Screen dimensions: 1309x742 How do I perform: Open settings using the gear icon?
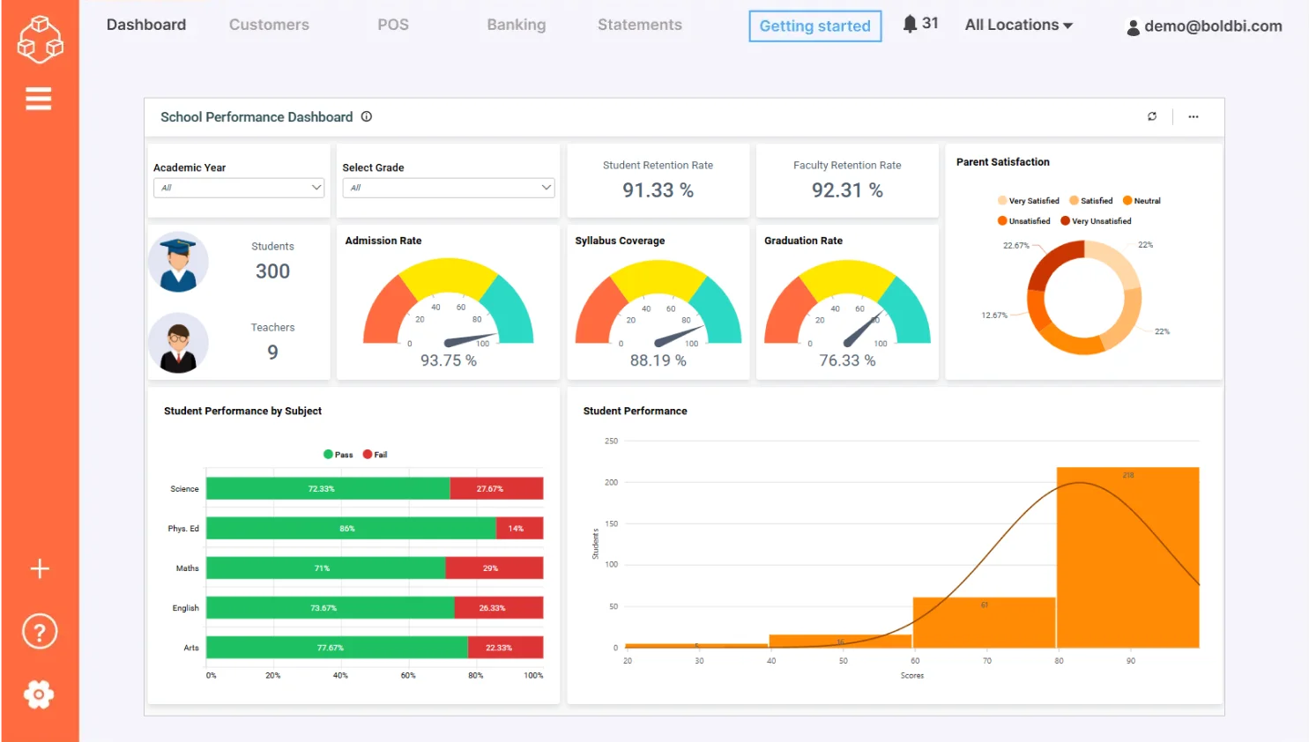39,694
